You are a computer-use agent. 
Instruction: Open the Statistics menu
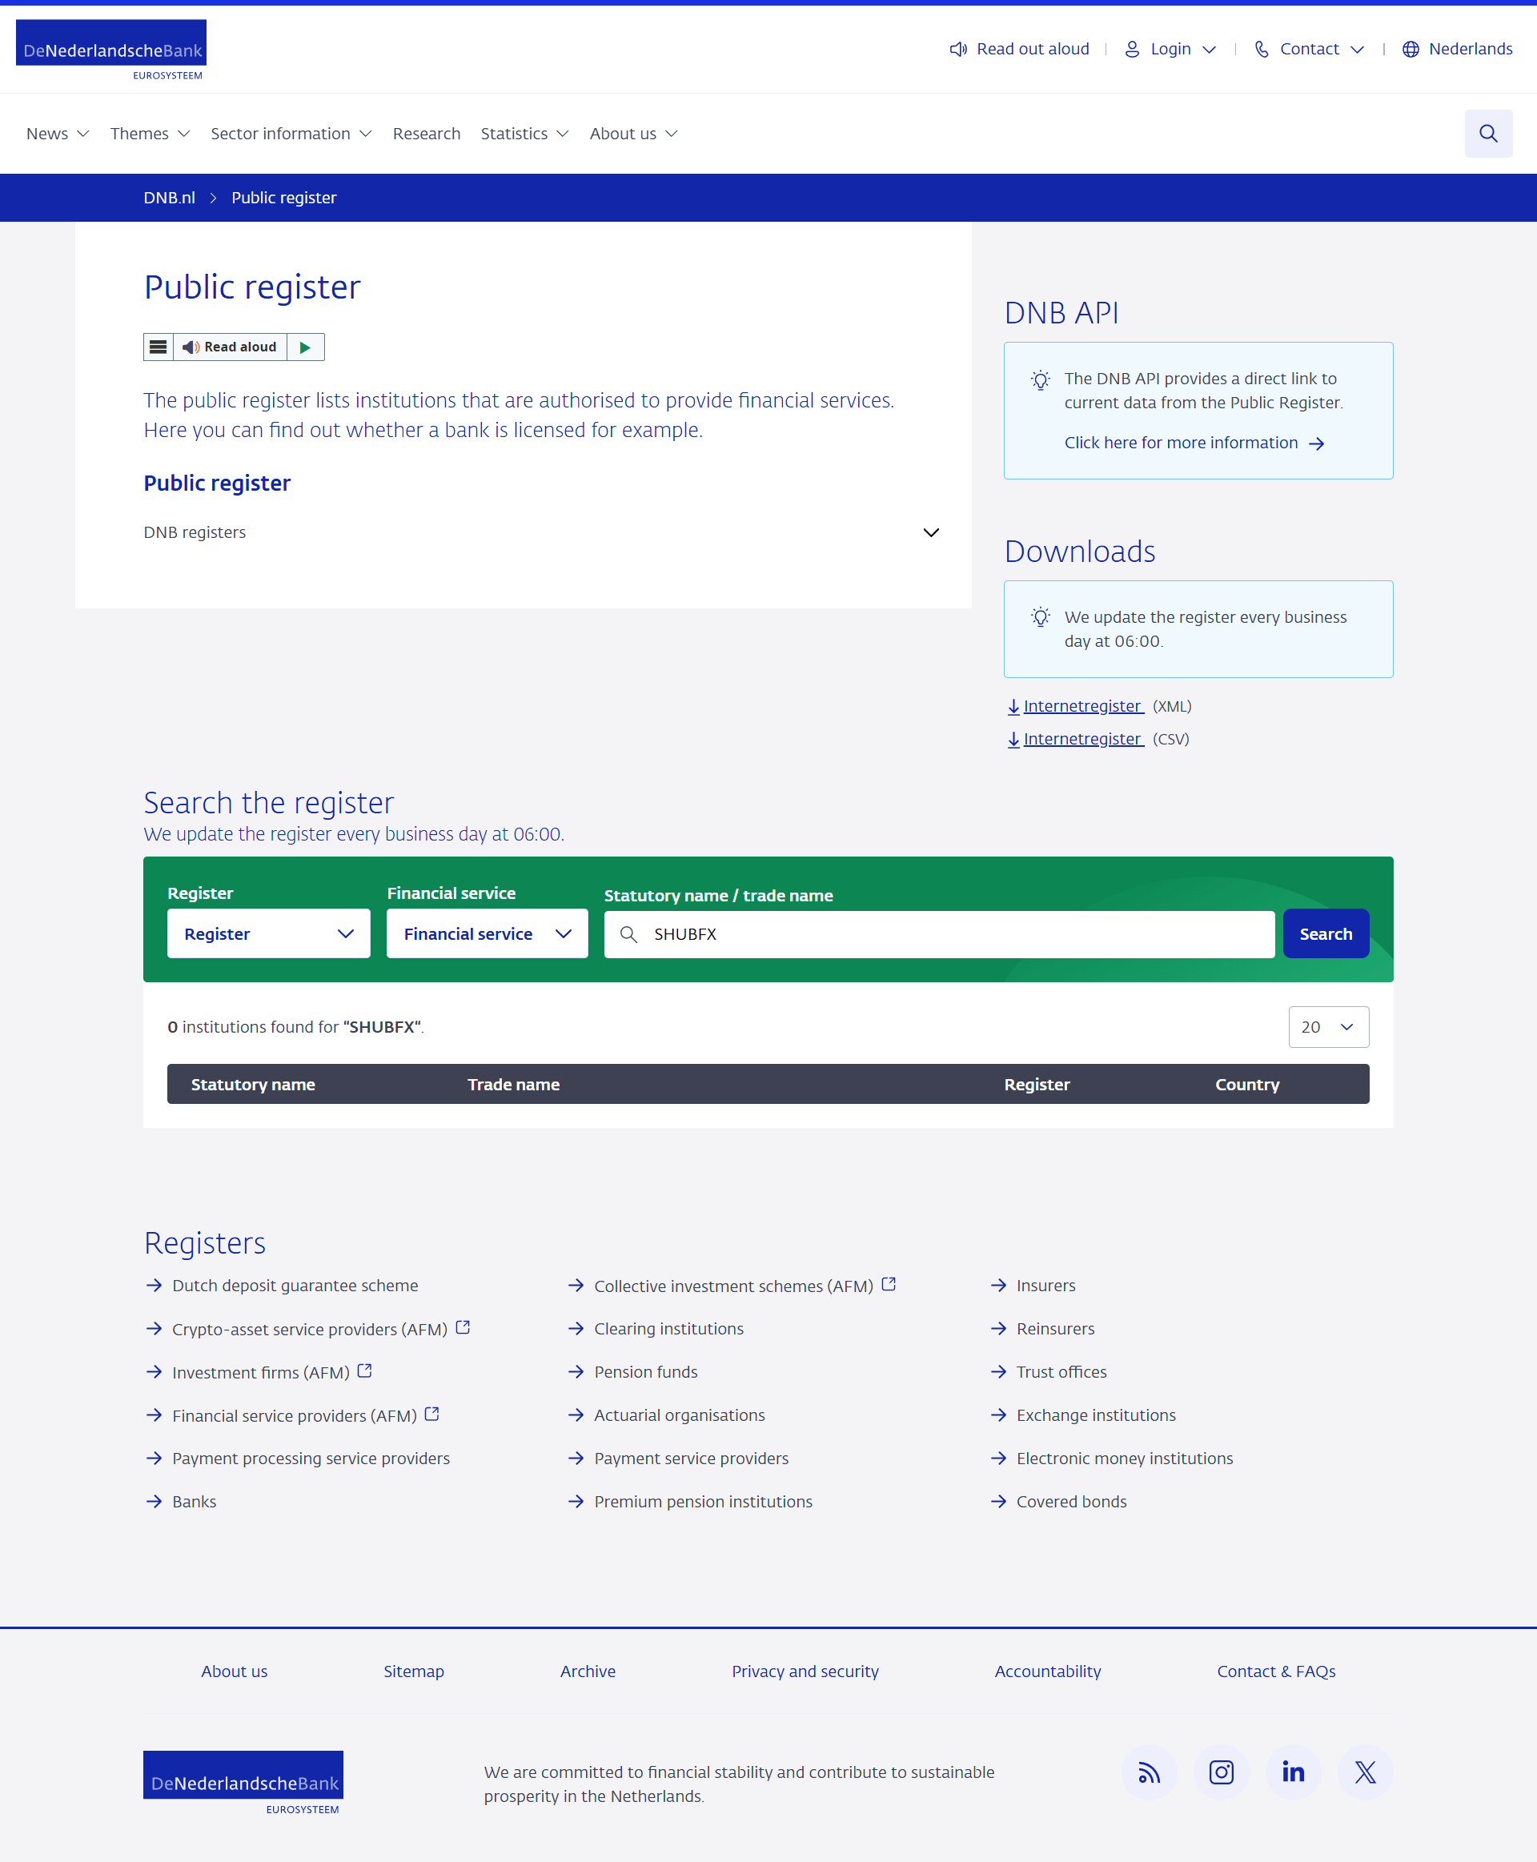pyautogui.click(x=524, y=134)
